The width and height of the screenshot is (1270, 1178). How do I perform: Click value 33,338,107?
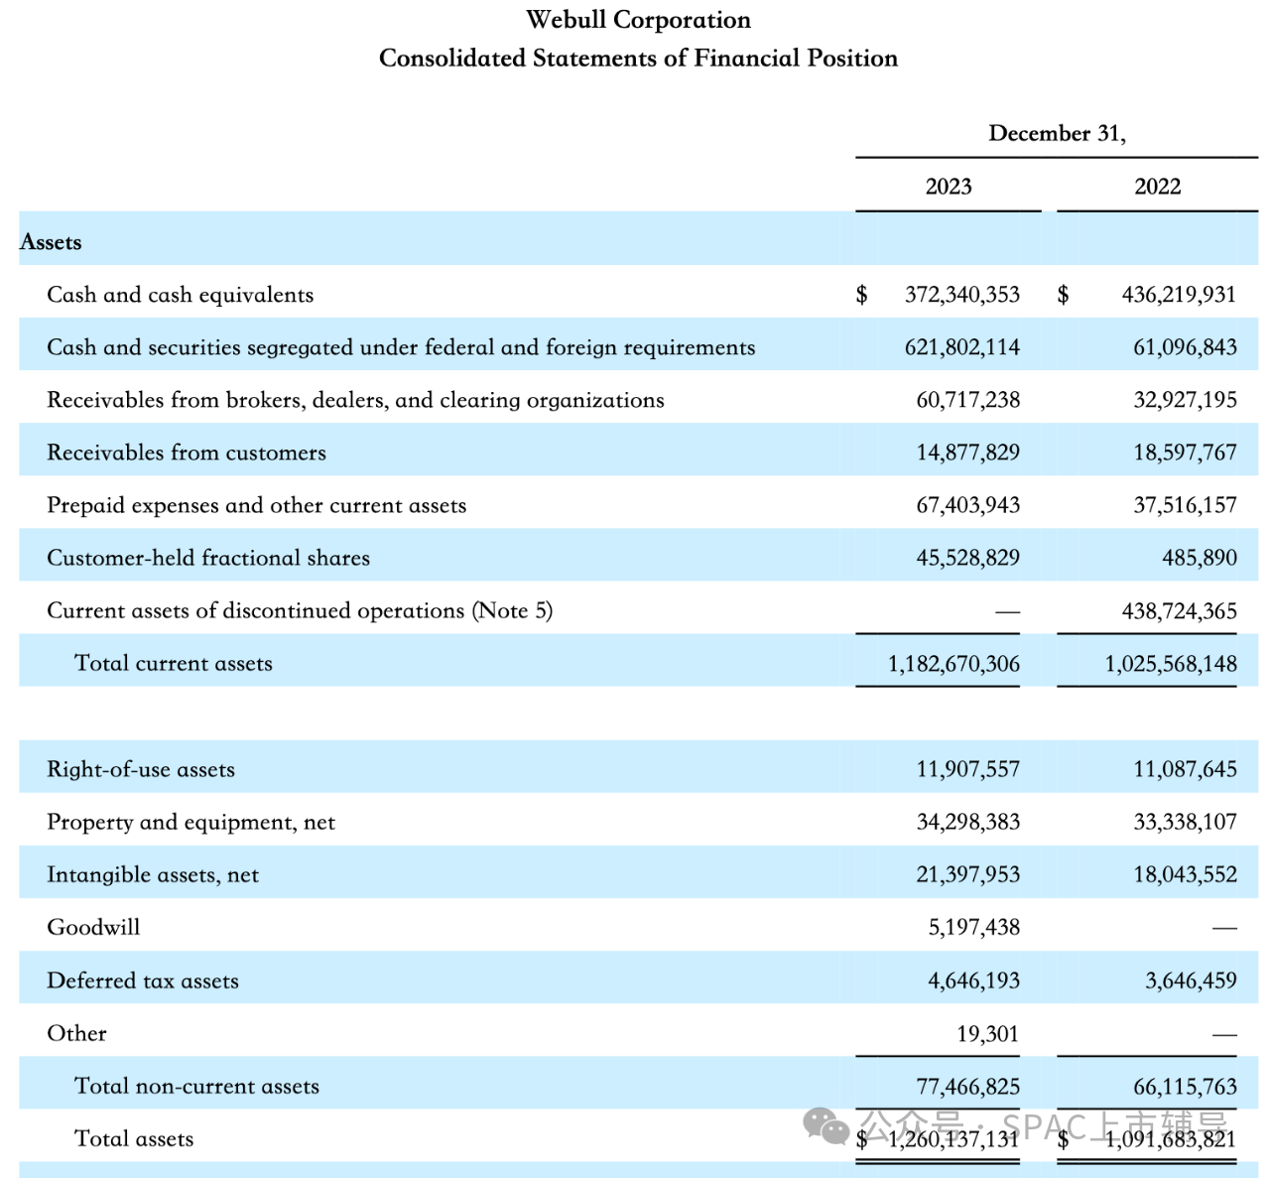pyautogui.click(x=1185, y=822)
